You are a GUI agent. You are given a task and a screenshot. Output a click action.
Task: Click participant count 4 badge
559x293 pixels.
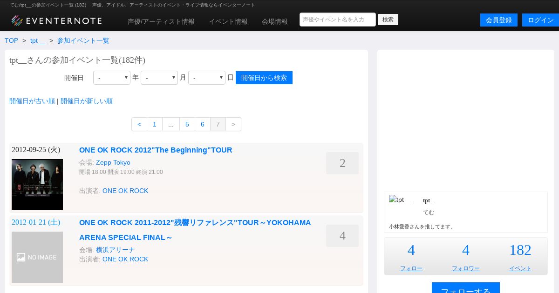[x=342, y=236]
